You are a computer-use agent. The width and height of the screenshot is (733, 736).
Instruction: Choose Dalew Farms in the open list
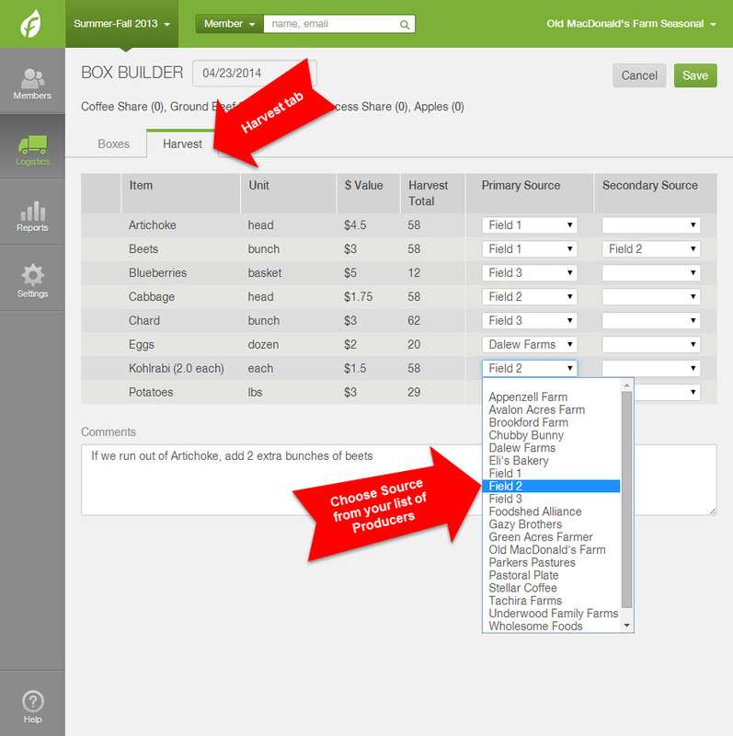click(552, 448)
